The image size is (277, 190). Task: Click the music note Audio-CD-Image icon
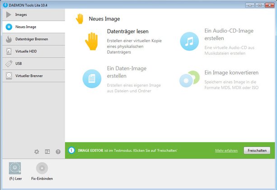189,41
